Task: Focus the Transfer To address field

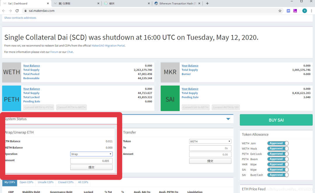Action: click(x=210, y=148)
